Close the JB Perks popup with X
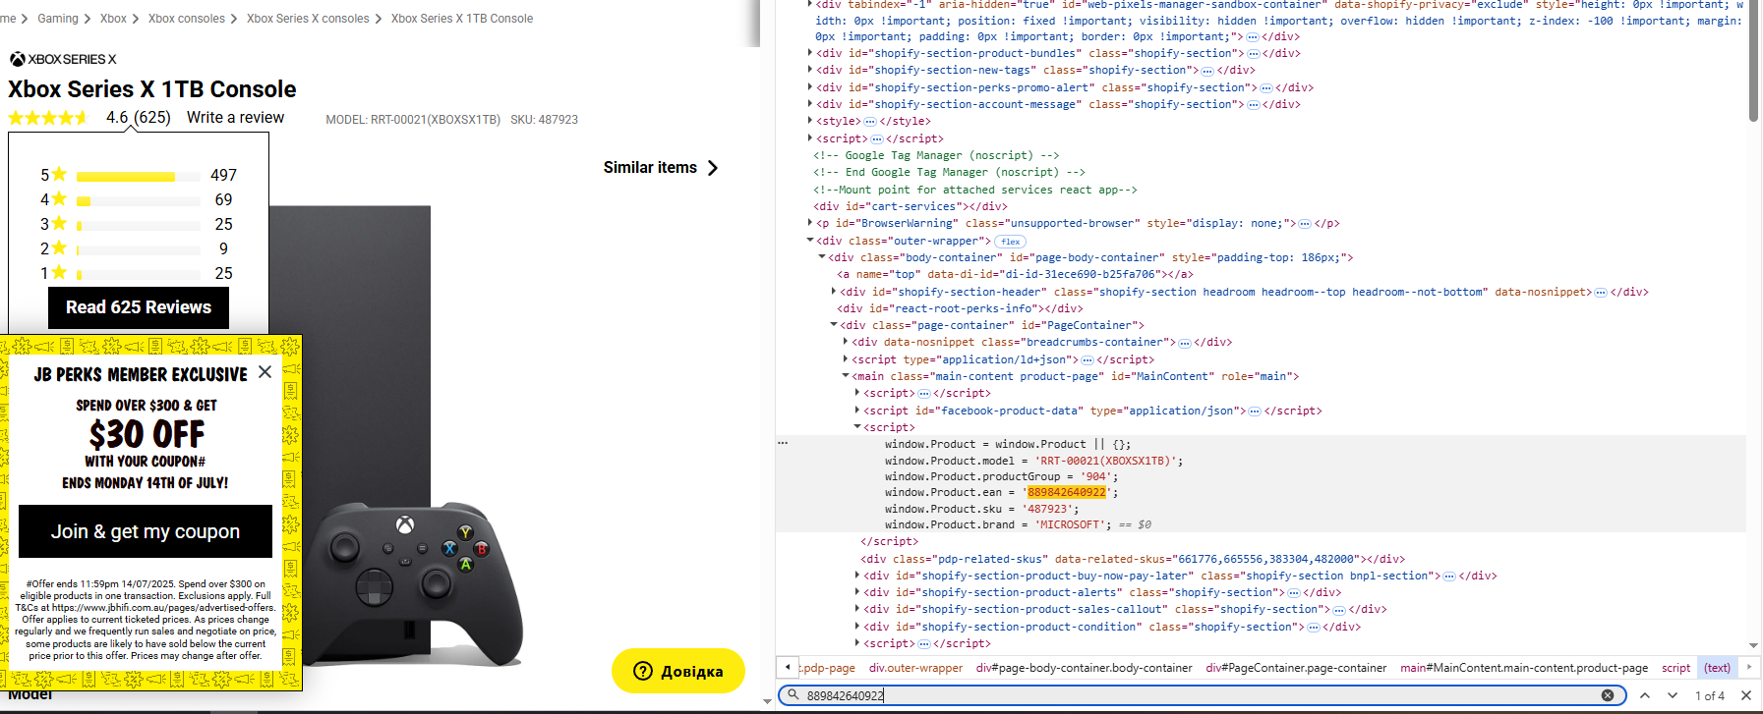1763x714 pixels. pos(264,372)
